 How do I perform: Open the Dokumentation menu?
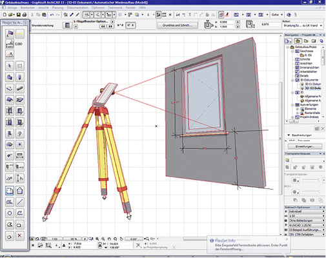[77, 8]
